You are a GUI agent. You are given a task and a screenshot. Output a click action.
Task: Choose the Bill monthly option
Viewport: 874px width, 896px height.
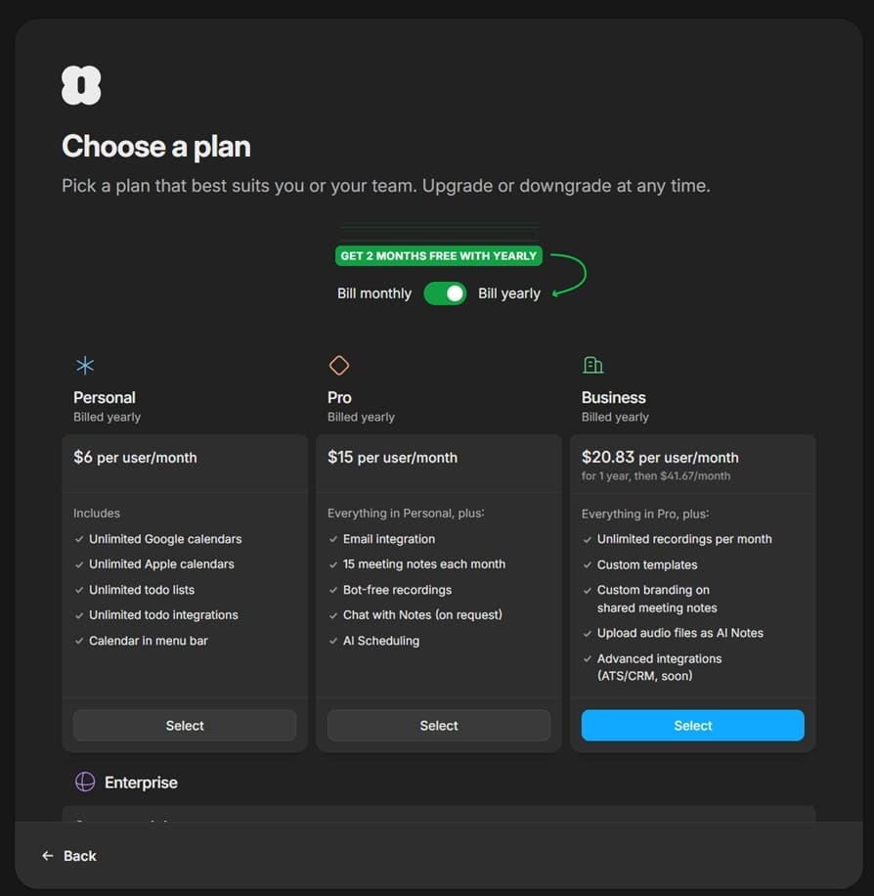pos(374,293)
